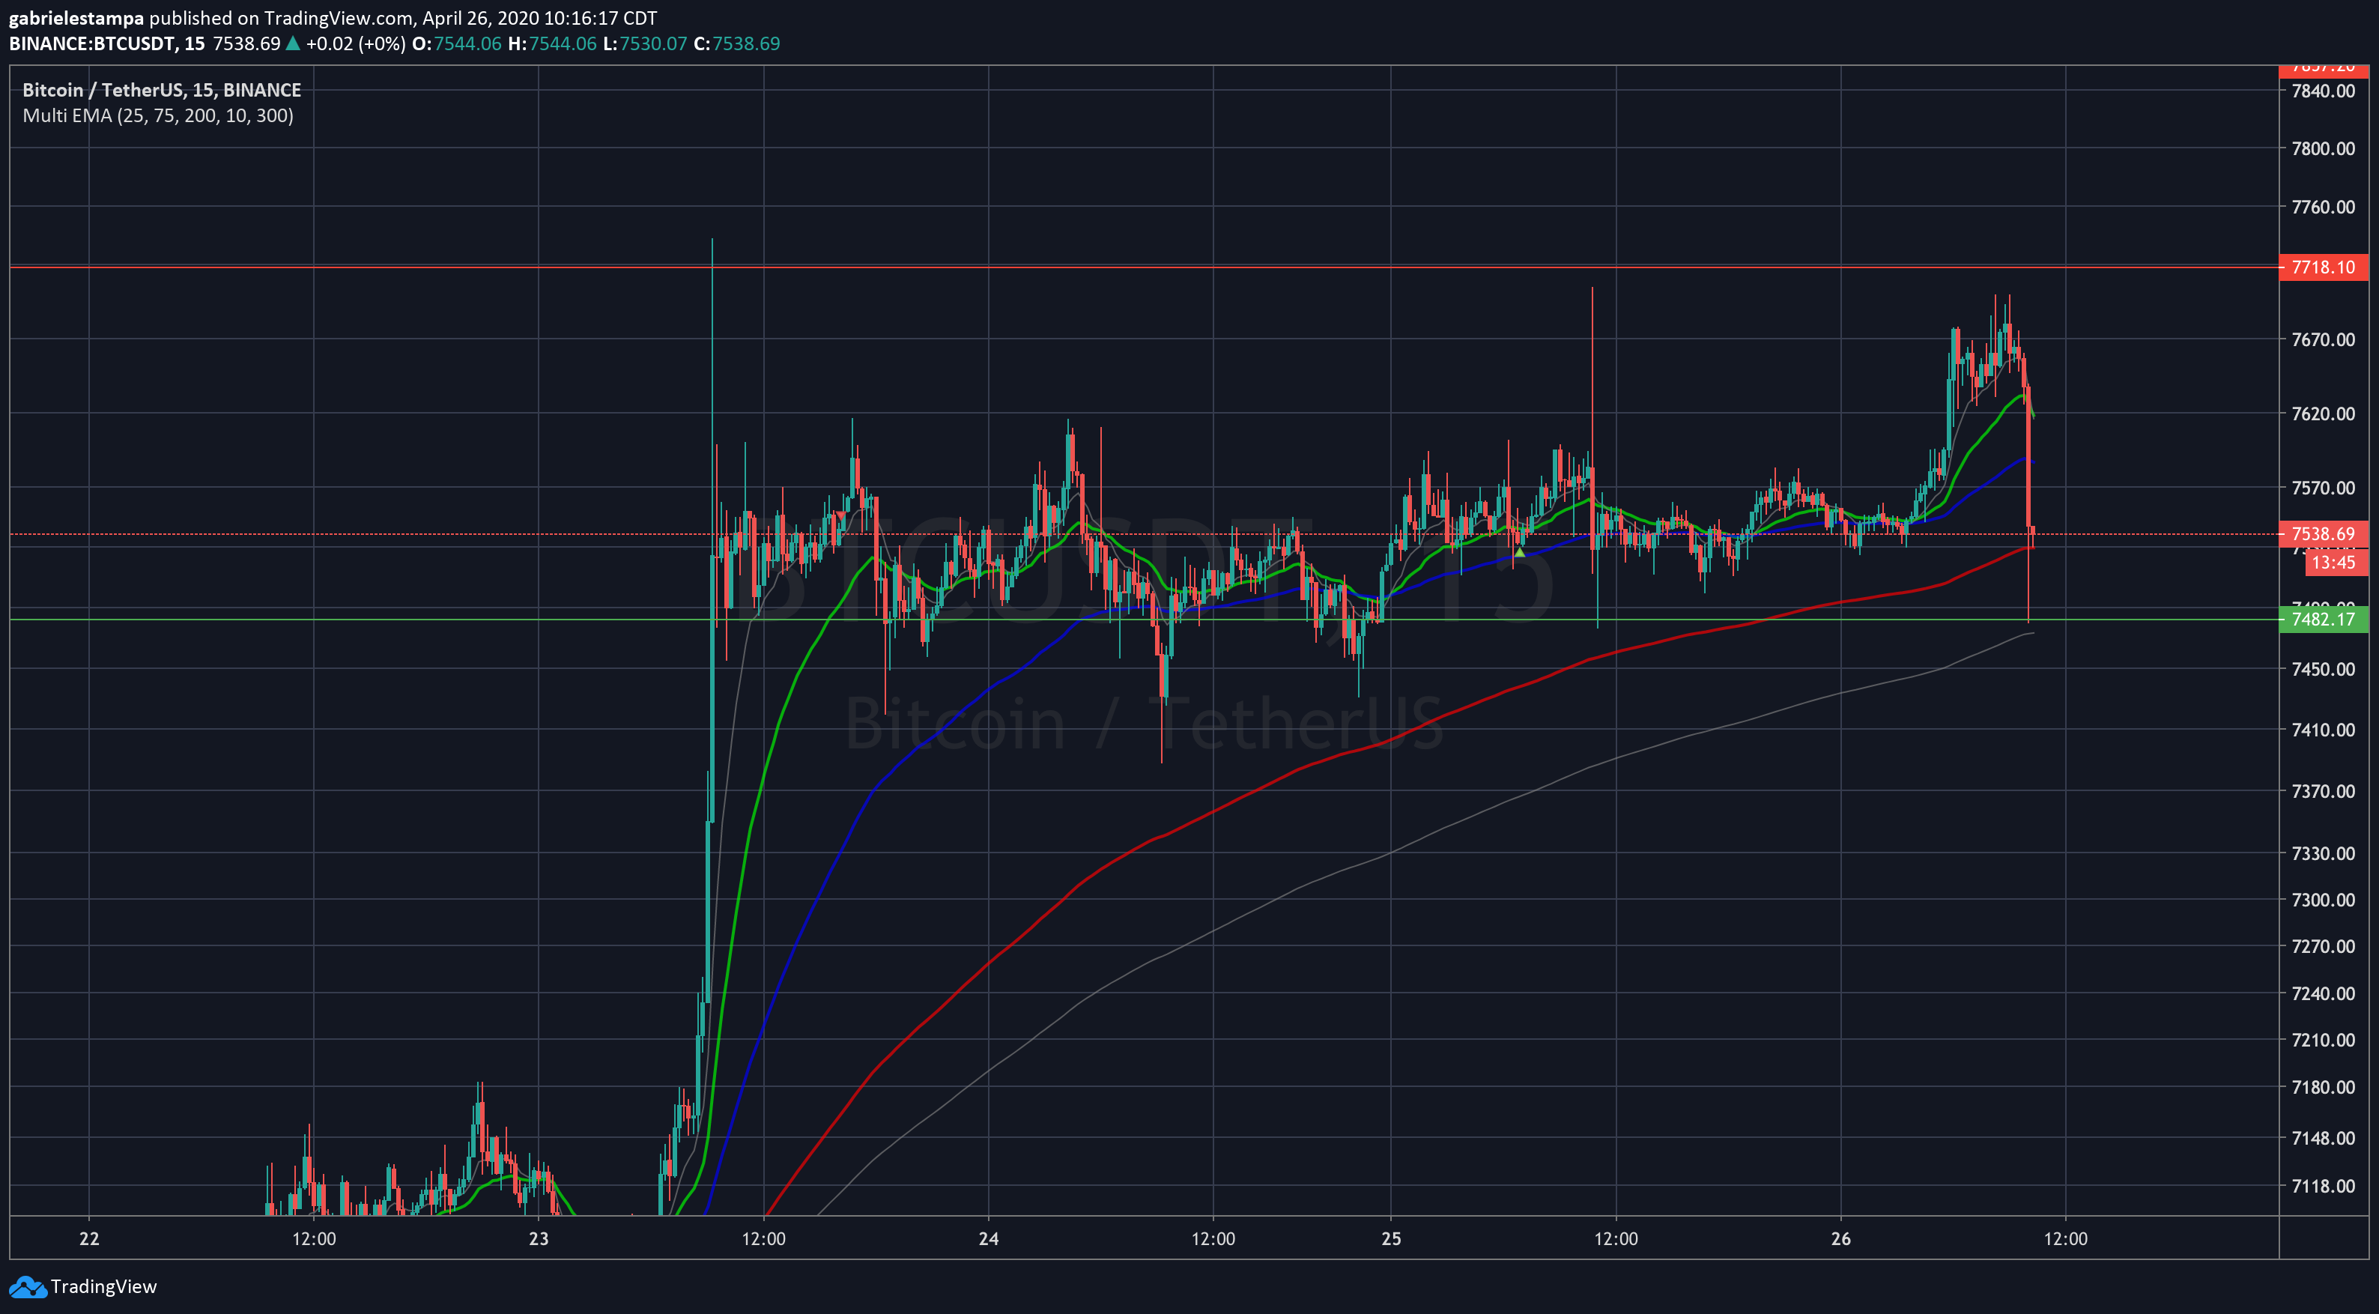This screenshot has width=2379, height=1314.
Task: Click the 7620.00 price axis value
Action: pos(2323,414)
